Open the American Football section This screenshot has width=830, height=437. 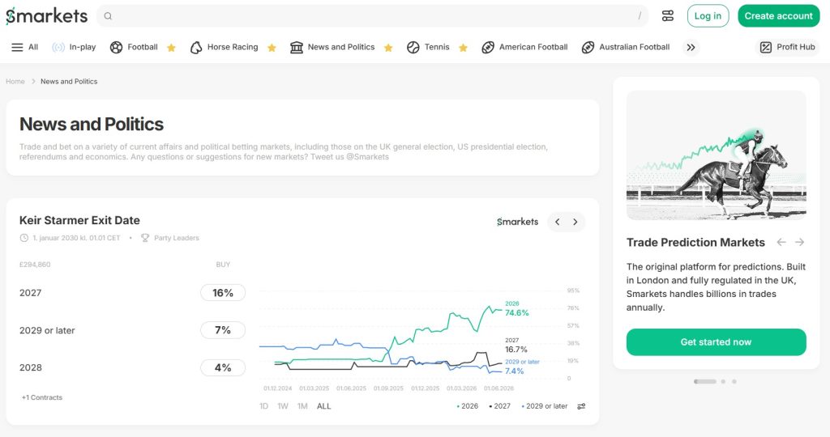pyautogui.click(x=524, y=47)
